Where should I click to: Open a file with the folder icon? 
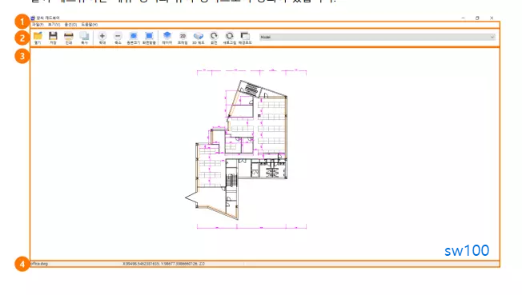38,38
